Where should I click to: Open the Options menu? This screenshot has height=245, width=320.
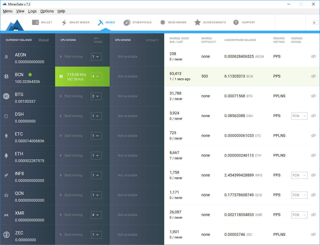click(x=47, y=11)
